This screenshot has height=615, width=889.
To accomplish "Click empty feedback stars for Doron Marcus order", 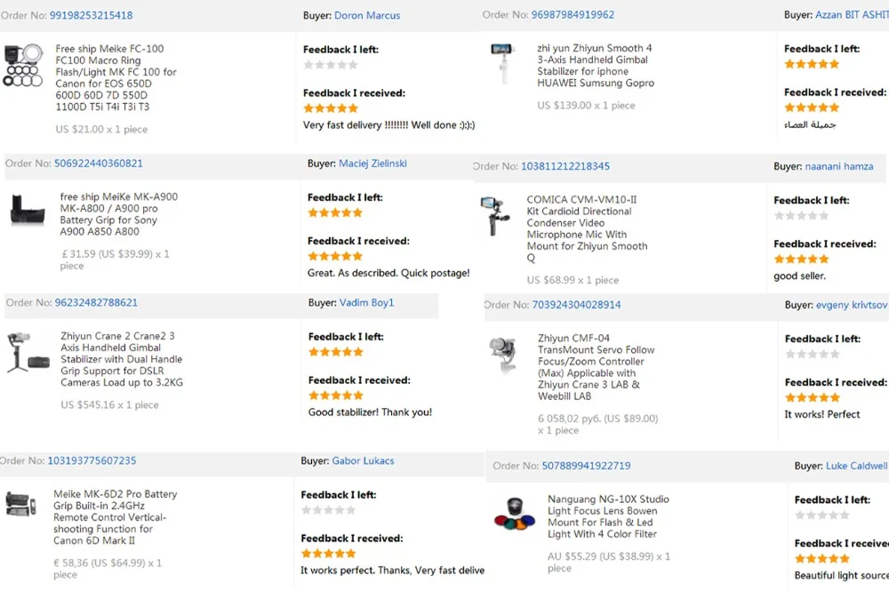I will pyautogui.click(x=331, y=65).
